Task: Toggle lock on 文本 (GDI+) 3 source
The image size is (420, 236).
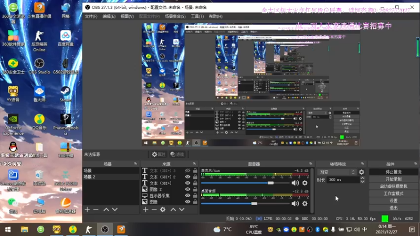Action: [x=195, y=170]
